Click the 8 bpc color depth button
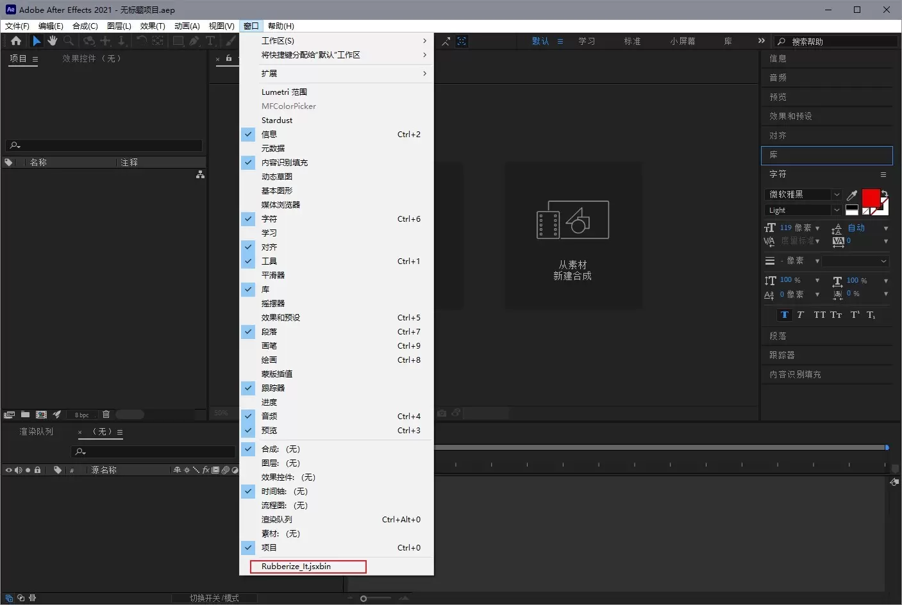902x605 pixels. 82,415
